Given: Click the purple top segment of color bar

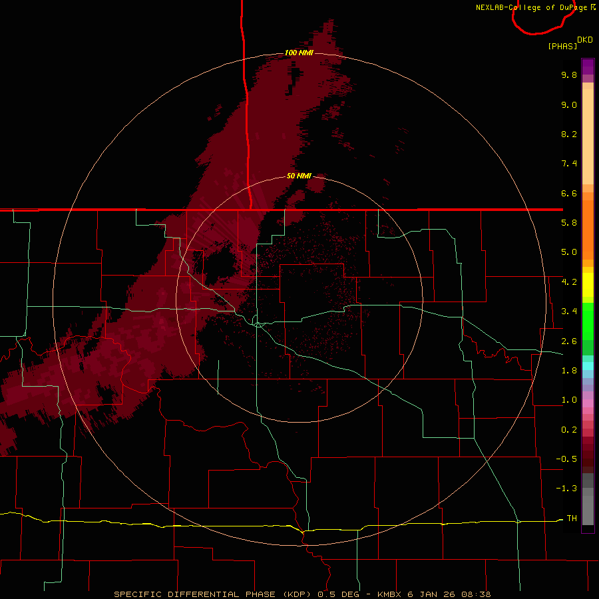Looking at the screenshot, I should 588,67.
